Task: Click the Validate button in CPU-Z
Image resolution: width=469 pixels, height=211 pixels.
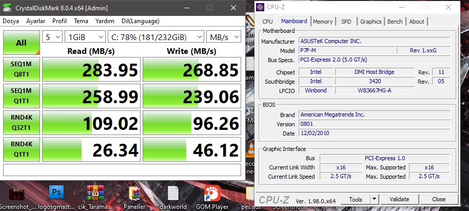Action: (x=399, y=199)
